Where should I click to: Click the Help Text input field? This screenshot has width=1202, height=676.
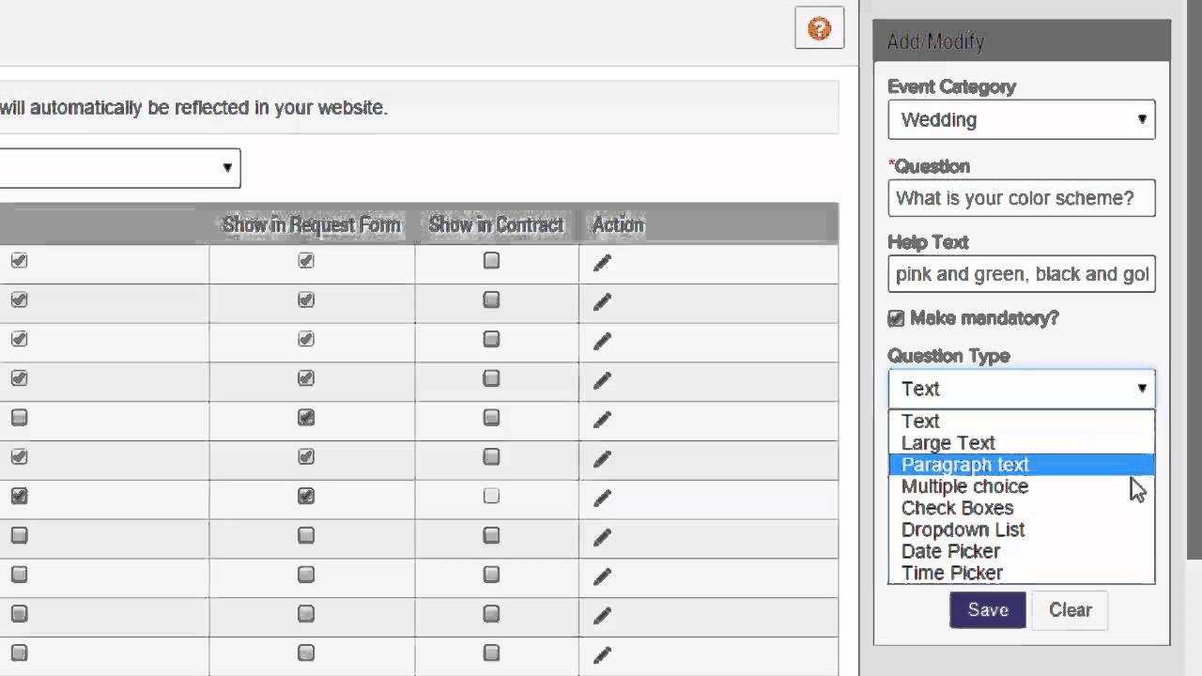(x=1021, y=274)
